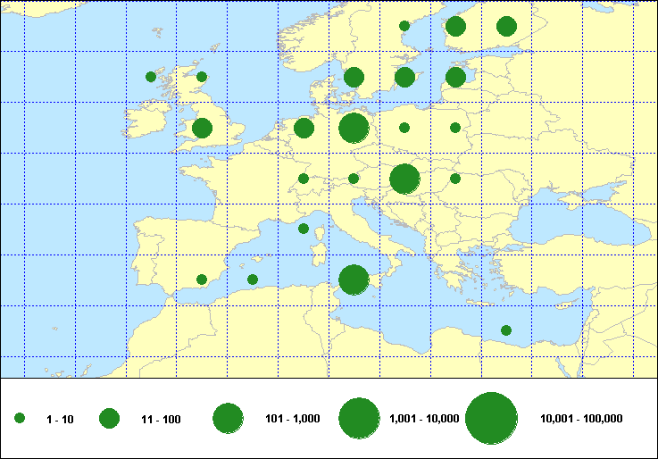
Task: Click the small marker in Atlantic west of Scotland
Action: 151,77
